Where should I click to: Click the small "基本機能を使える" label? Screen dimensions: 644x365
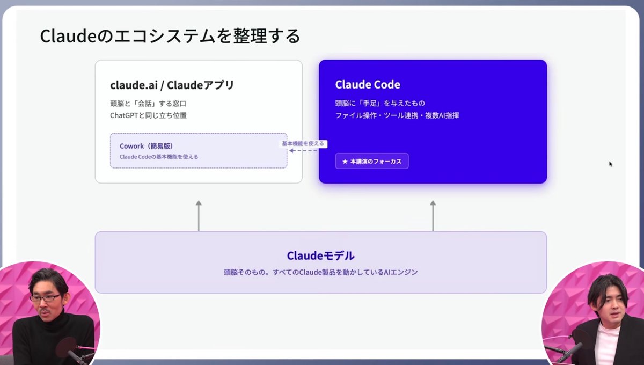pos(304,144)
